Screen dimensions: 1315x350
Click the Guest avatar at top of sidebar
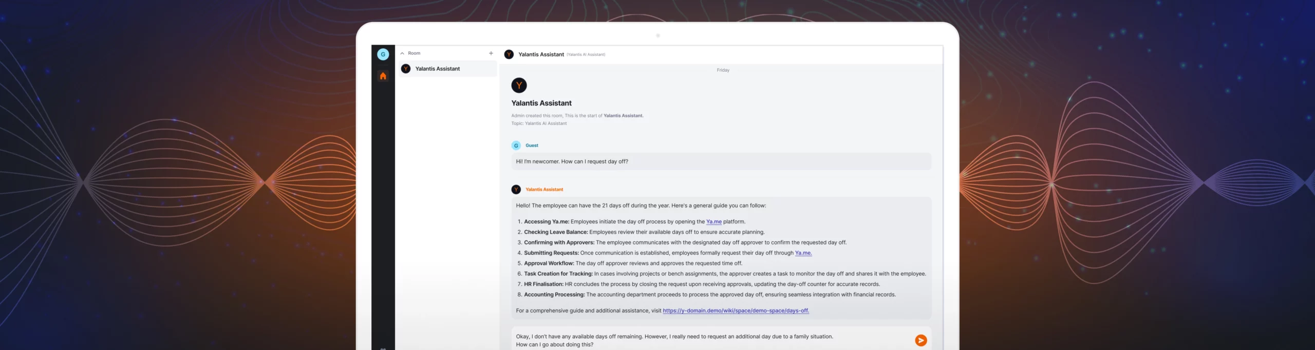click(383, 54)
